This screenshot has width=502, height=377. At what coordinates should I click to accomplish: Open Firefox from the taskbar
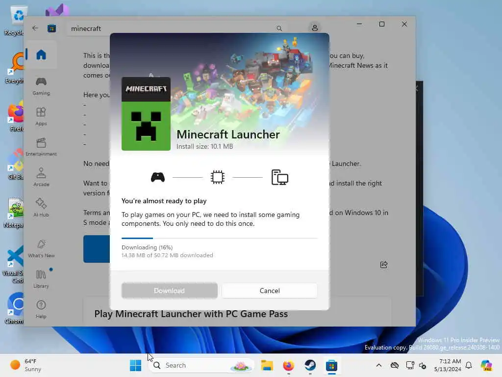(x=288, y=365)
